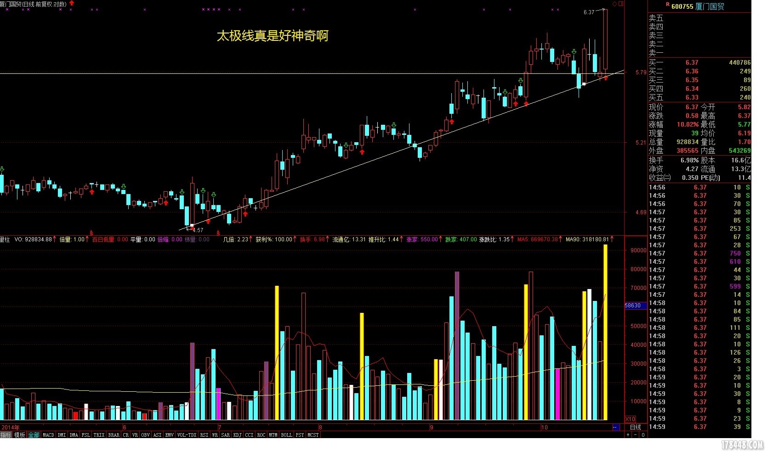Click the 获利%: 100.00 readout
This screenshot has width=773, height=456.
click(274, 239)
